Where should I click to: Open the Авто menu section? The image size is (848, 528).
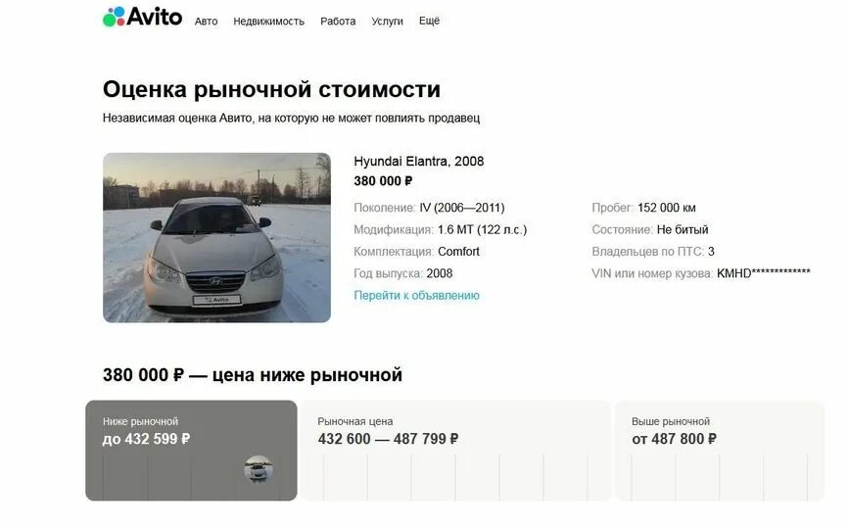206,22
